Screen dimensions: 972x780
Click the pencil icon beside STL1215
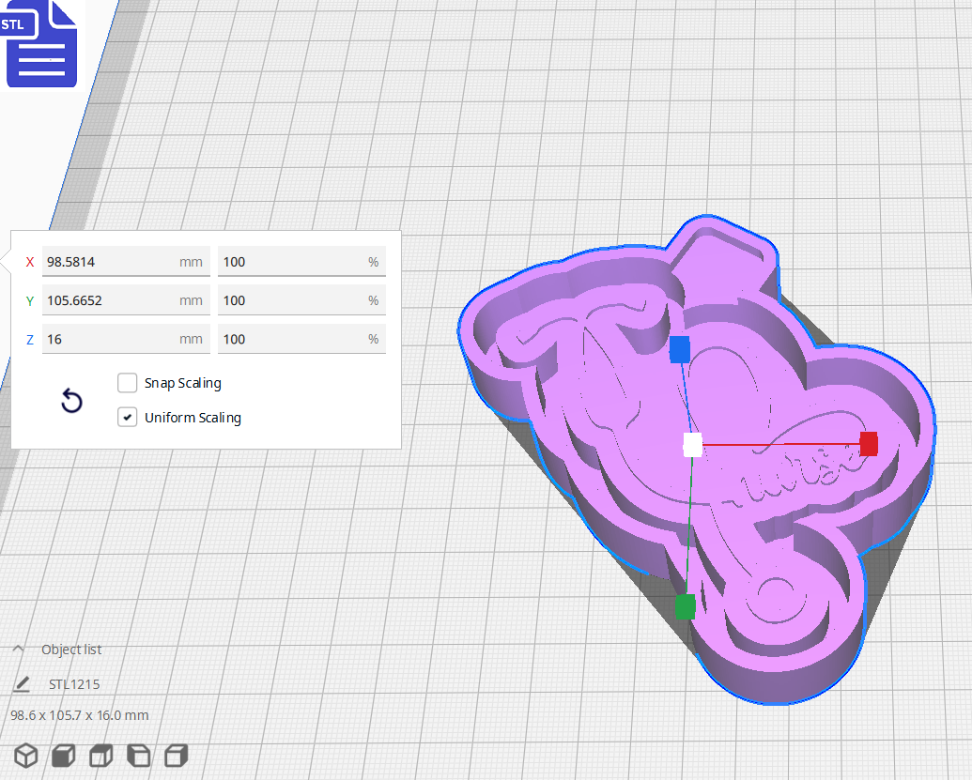[x=22, y=683]
